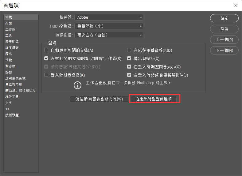This screenshot has width=242, height=176.
Task: Enable 自動更新打開的文檔 checkbox
Action: click(x=46, y=50)
